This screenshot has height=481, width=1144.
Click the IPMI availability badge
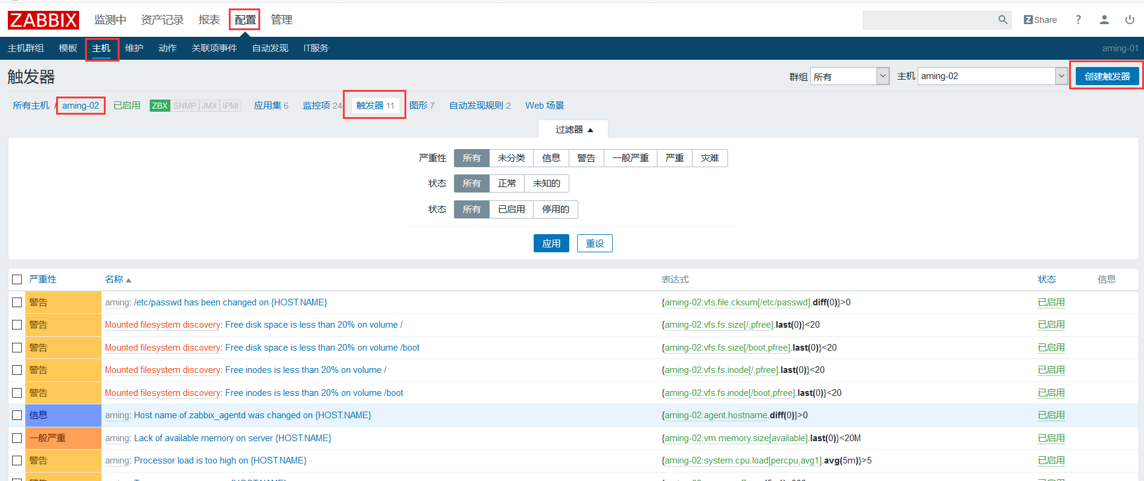[x=231, y=106]
